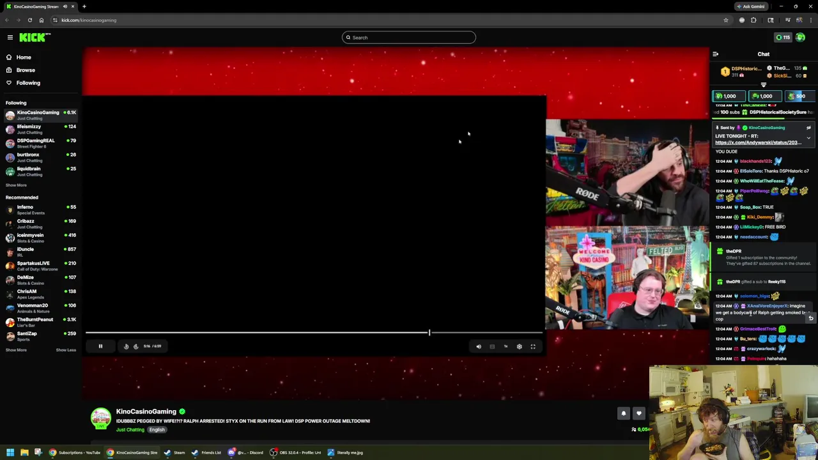
Task: Switch to OBS 32.0.4 taskbar window
Action: click(295, 453)
